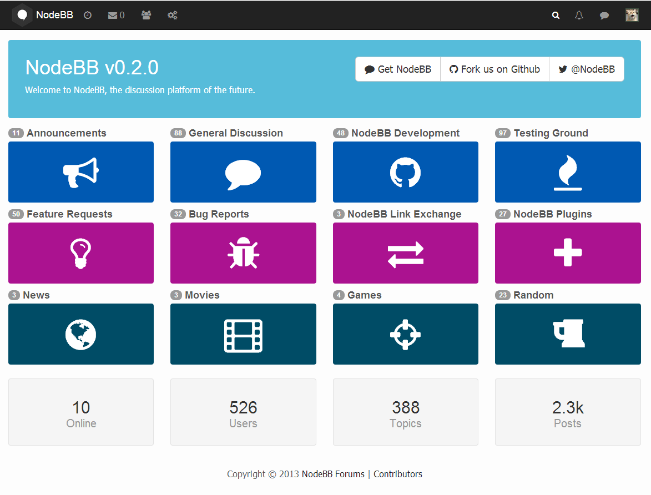Open Testing Ground flame tile
This screenshot has height=495, width=651.
point(568,172)
